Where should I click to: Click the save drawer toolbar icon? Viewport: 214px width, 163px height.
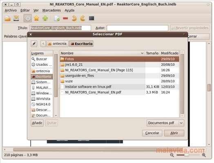[x=16, y=18]
